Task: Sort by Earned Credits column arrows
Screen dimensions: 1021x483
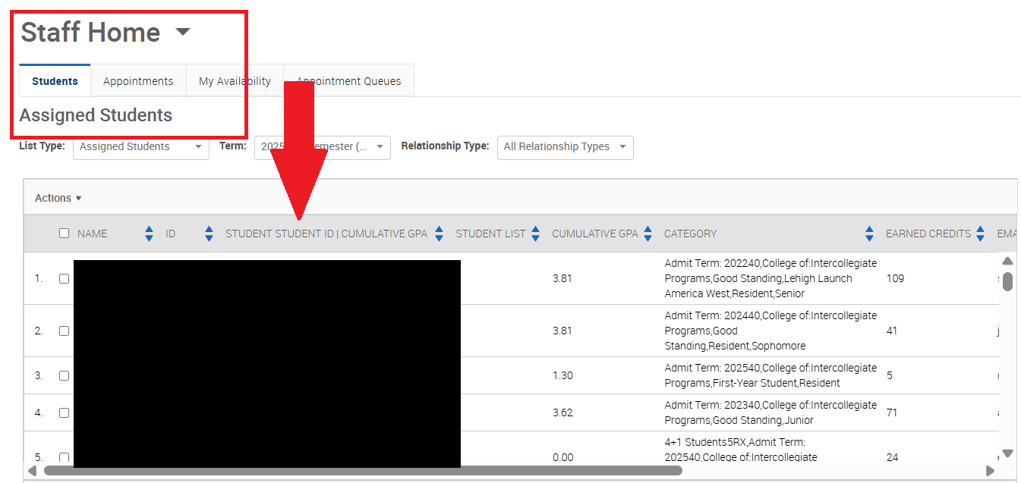Action: [981, 234]
